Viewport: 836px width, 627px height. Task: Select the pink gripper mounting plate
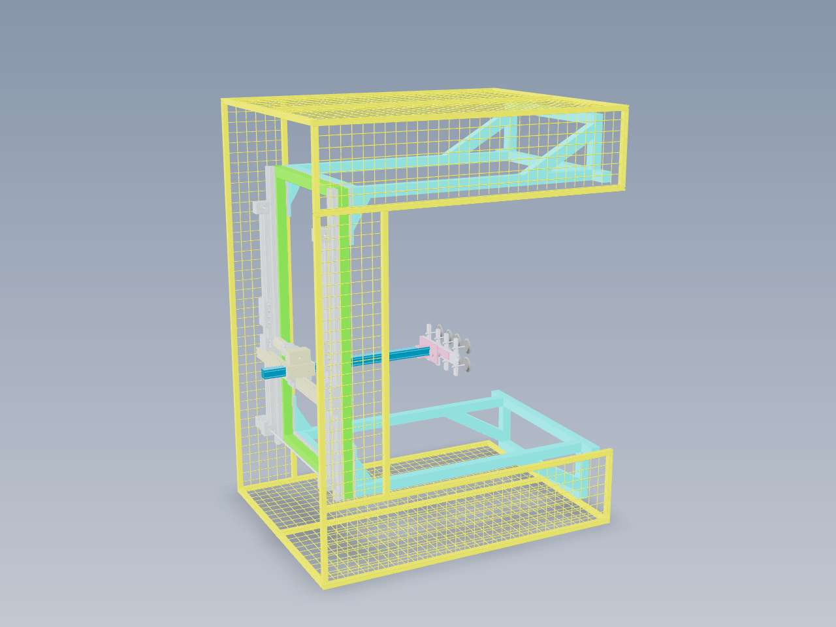click(436, 351)
